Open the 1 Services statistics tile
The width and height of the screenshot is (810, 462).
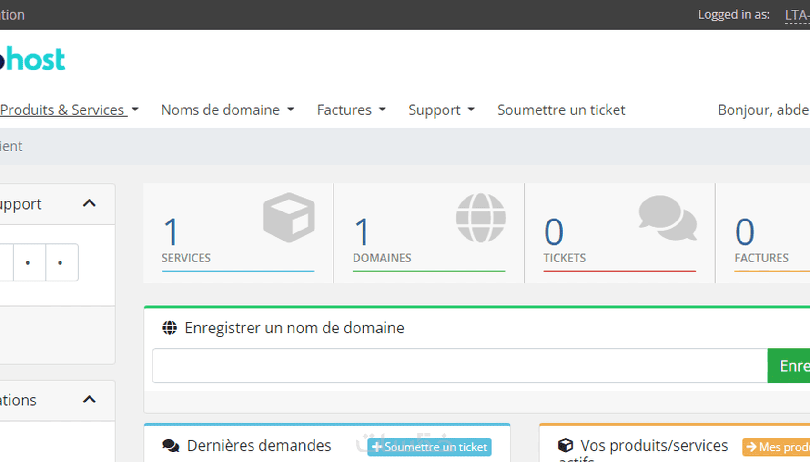pos(238,233)
